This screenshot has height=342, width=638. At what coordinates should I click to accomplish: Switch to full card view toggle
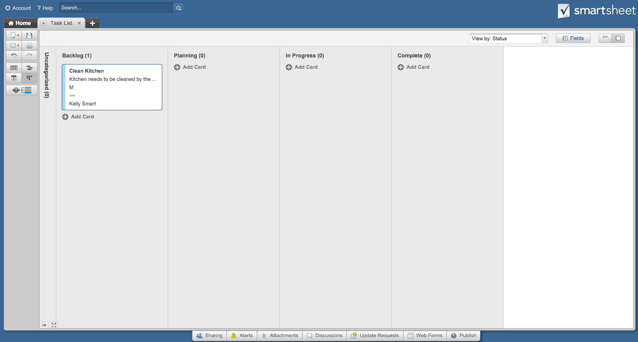click(618, 38)
